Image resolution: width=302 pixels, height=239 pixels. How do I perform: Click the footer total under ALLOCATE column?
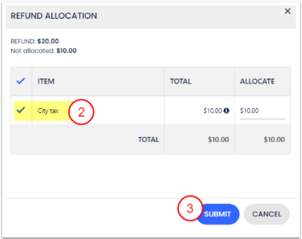274,140
